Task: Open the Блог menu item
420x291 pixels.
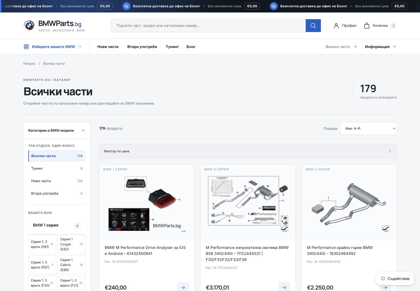Action: [191, 47]
